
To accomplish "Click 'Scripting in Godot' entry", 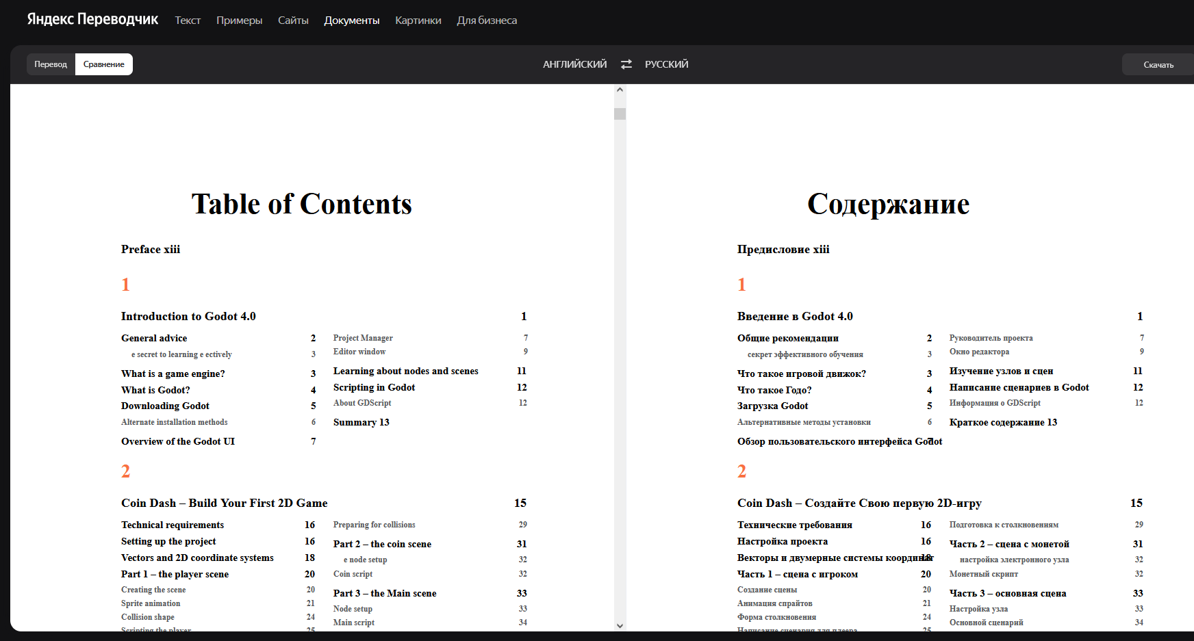I will pos(374,387).
